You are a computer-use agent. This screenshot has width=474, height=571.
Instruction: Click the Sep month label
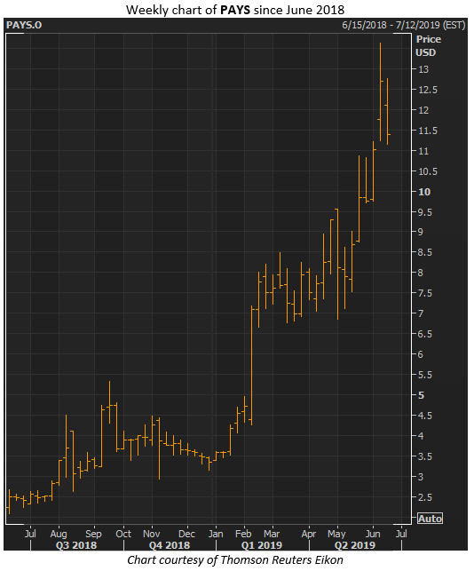(93, 534)
